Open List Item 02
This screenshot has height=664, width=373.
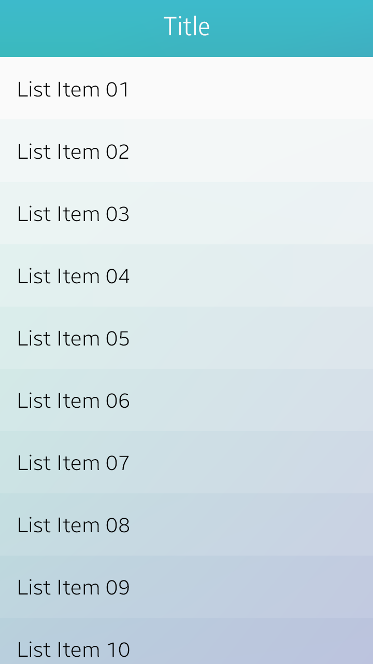(187, 151)
